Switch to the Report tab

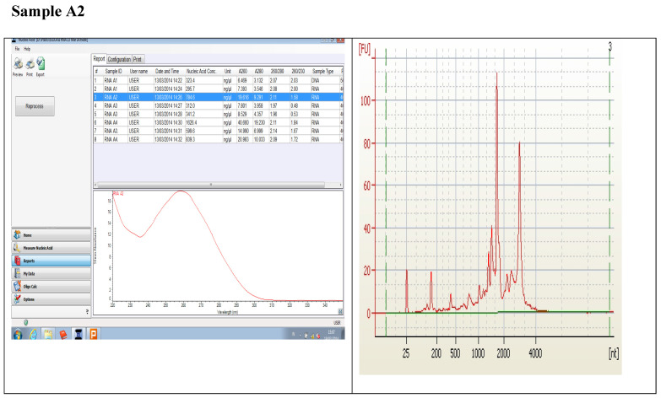(x=99, y=59)
